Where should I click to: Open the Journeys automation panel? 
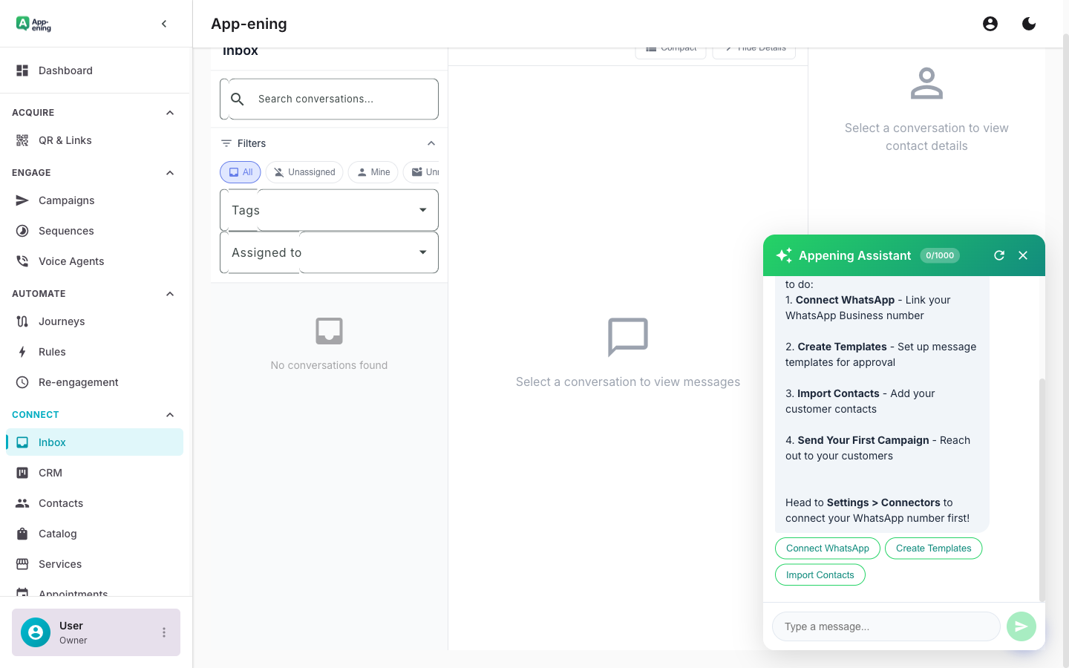(x=62, y=321)
